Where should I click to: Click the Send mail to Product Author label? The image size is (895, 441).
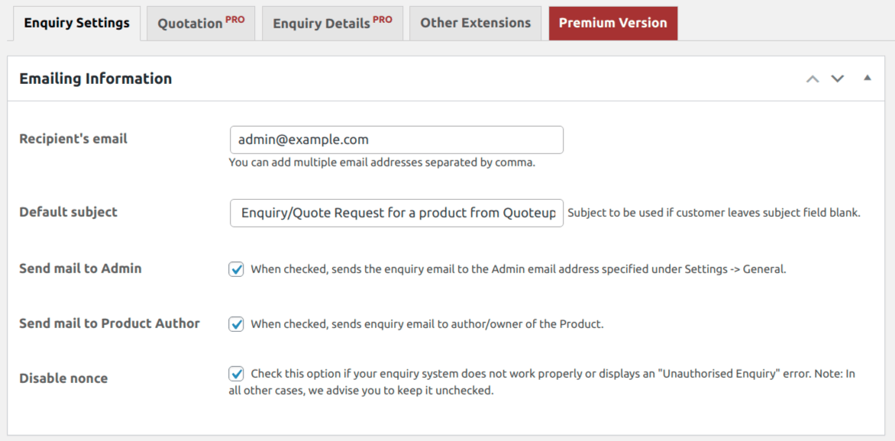click(109, 324)
